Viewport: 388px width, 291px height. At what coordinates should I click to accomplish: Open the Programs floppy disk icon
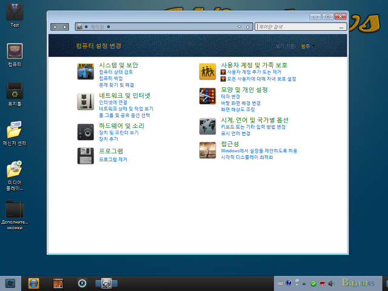coord(85,156)
